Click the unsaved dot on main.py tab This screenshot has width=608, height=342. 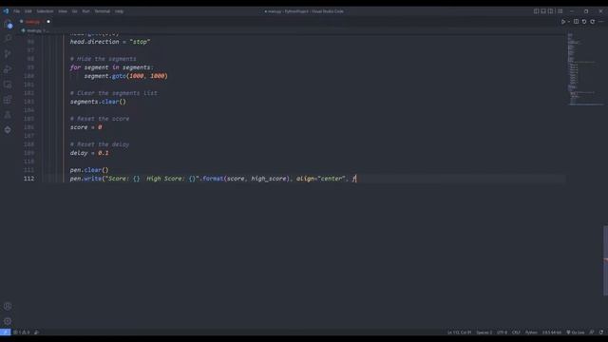pos(48,22)
